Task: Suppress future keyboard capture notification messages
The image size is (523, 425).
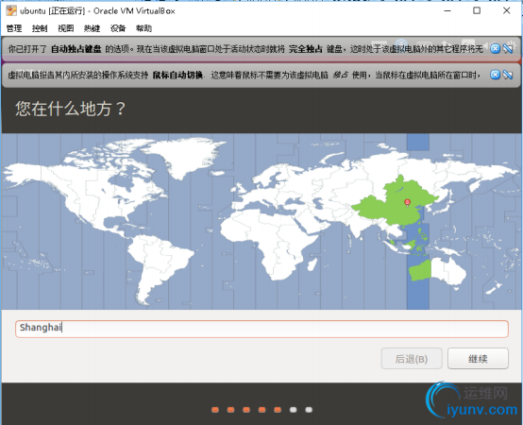Action: pos(508,49)
